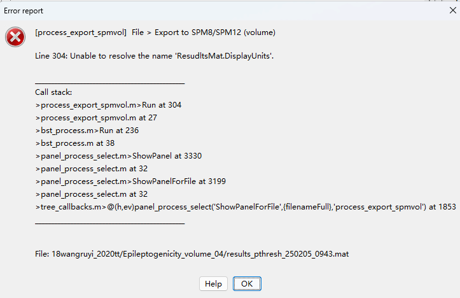The width and height of the screenshot is (460, 298).
Task: Select bst_process.m>Run at 236 entry
Action: click(x=87, y=131)
